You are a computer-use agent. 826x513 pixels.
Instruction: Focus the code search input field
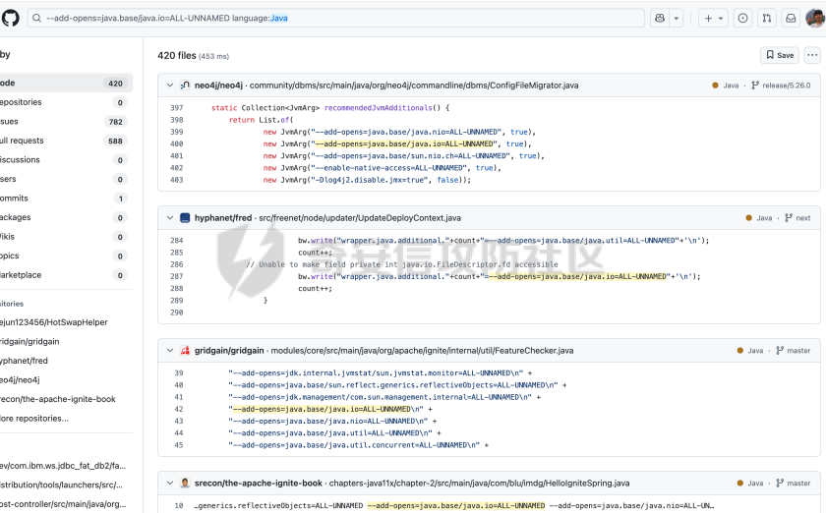[x=336, y=19]
